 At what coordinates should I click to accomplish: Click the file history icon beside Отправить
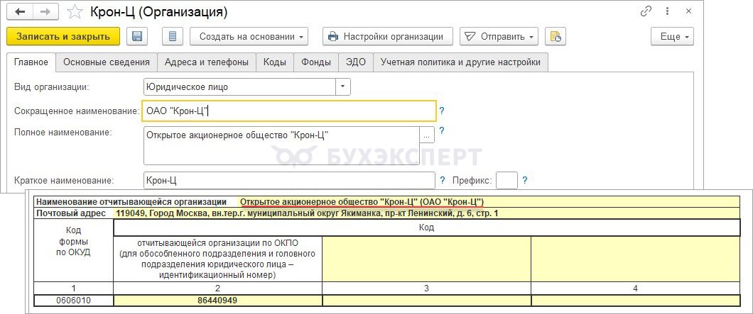[555, 36]
